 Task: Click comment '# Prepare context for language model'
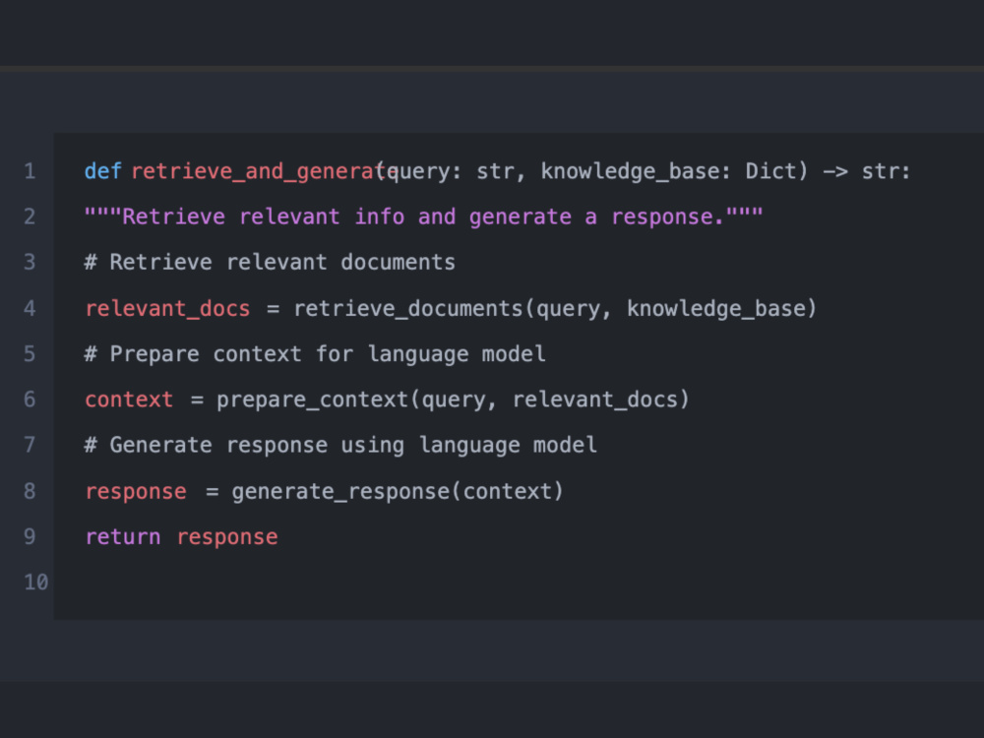[315, 354]
